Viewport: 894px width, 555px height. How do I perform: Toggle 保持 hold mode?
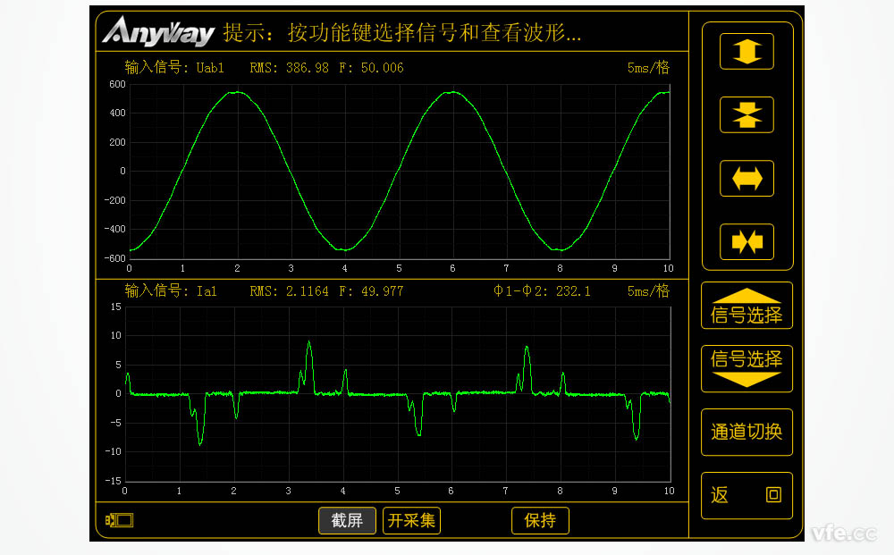click(x=540, y=520)
